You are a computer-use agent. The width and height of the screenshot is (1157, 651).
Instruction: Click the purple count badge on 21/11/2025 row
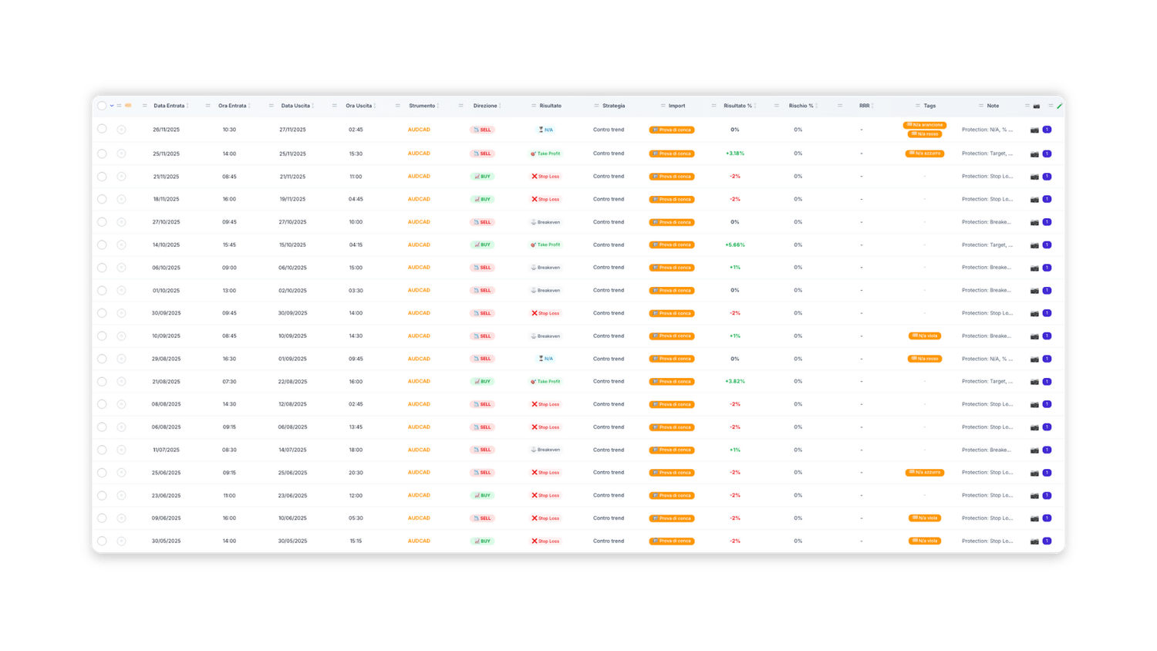click(x=1047, y=177)
